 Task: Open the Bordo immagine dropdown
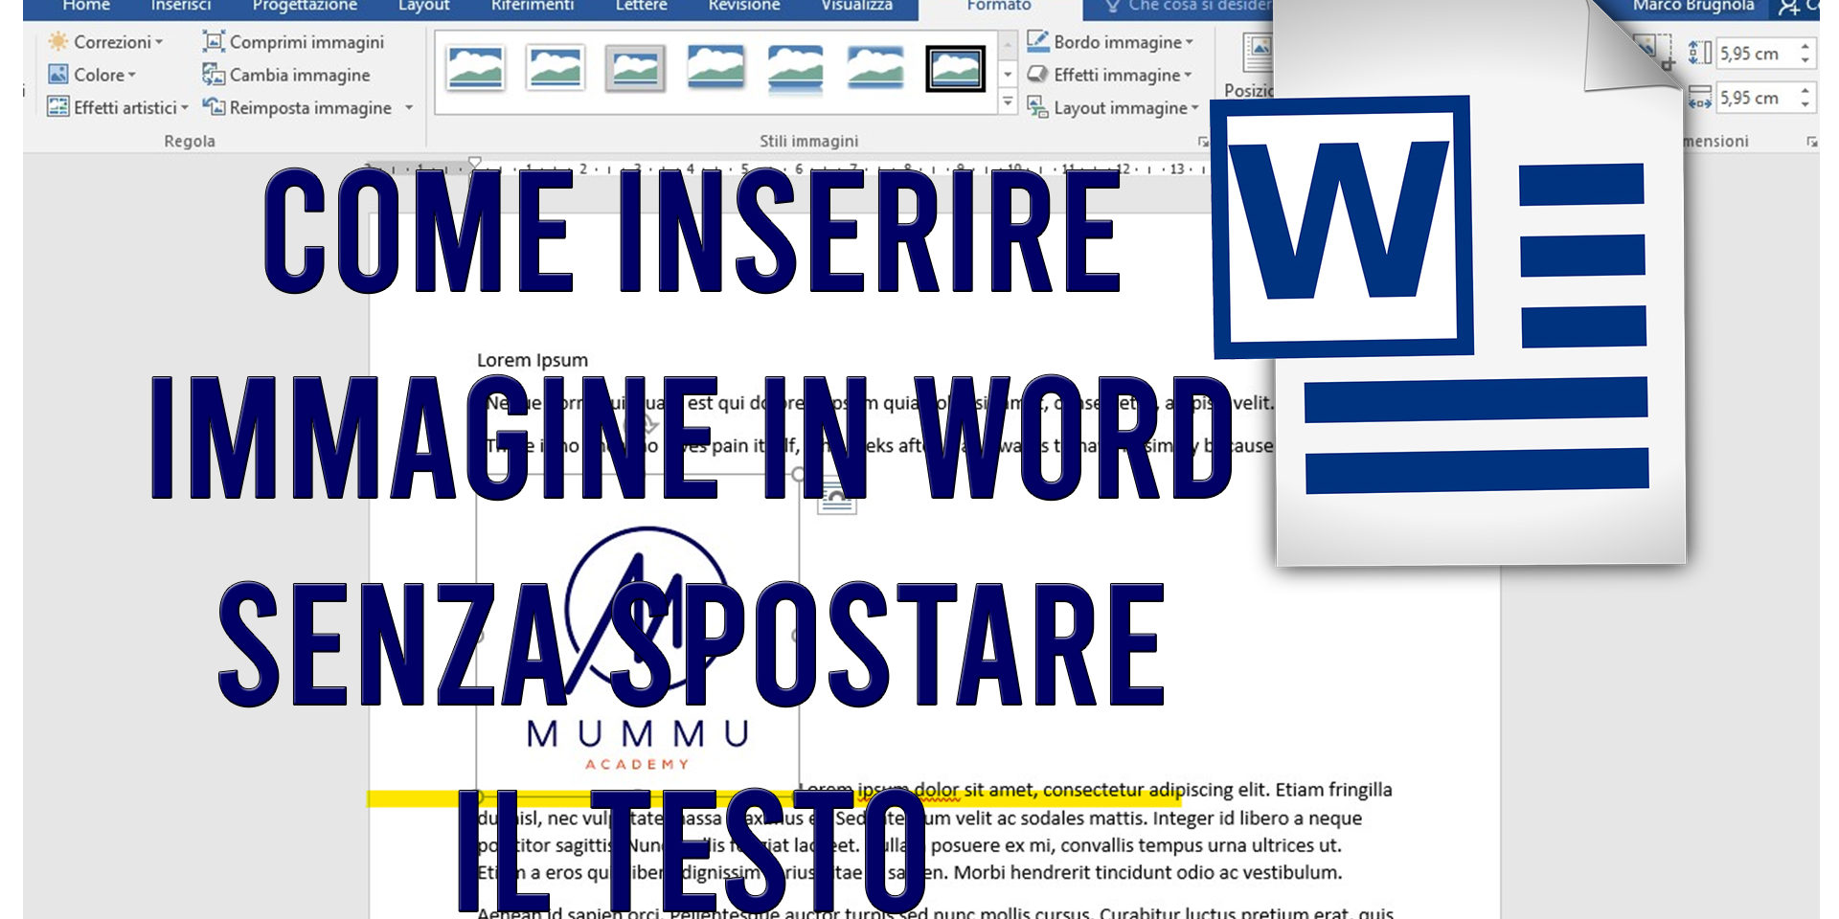tap(1110, 42)
